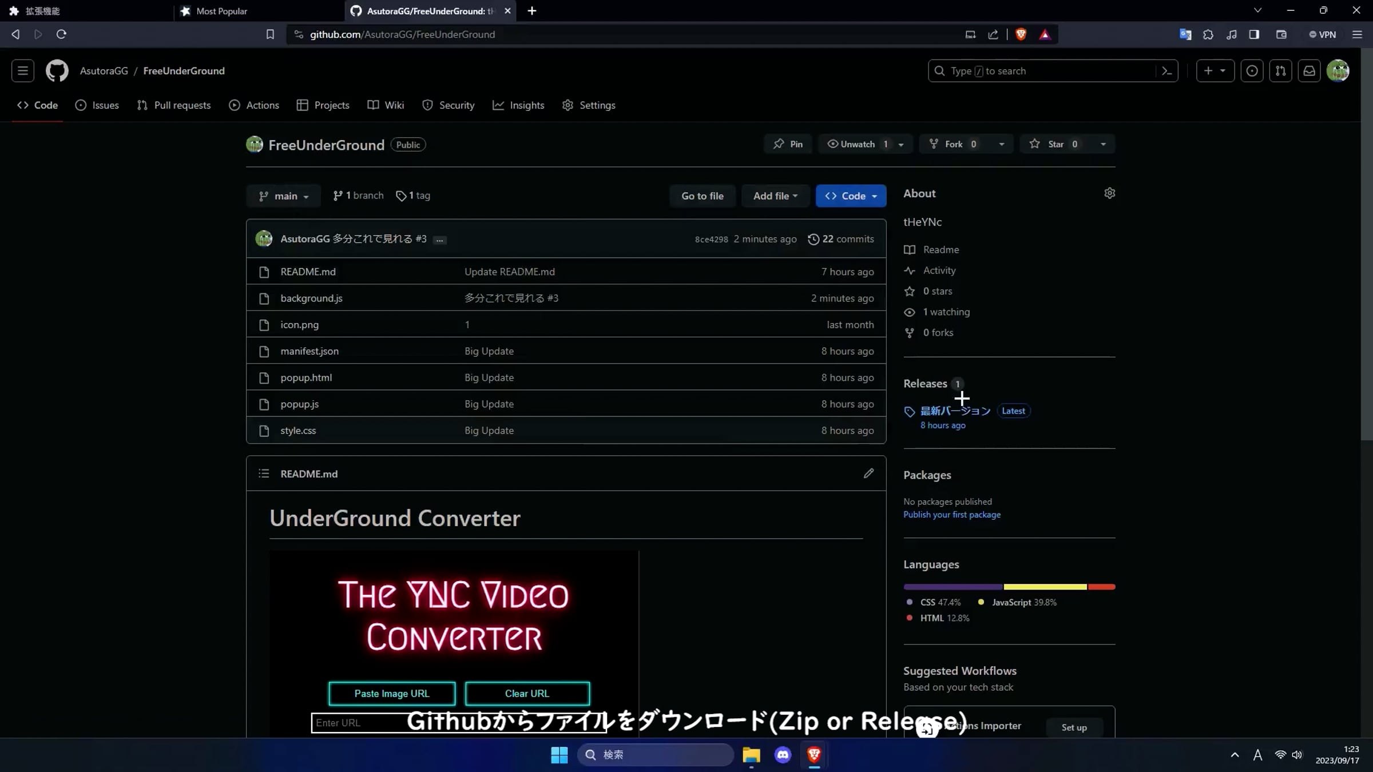Open the green Code dropdown

(x=851, y=196)
